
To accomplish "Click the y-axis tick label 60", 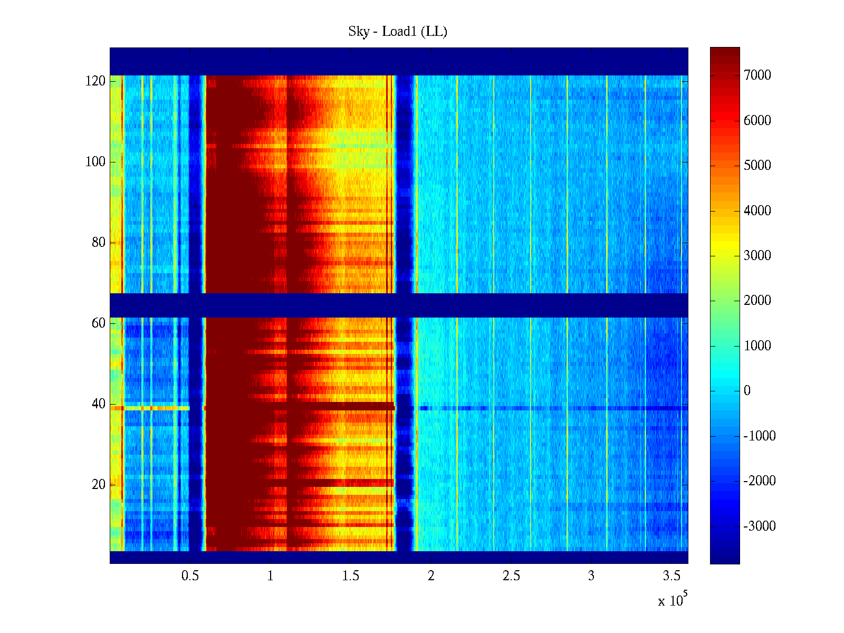I will (98, 323).
